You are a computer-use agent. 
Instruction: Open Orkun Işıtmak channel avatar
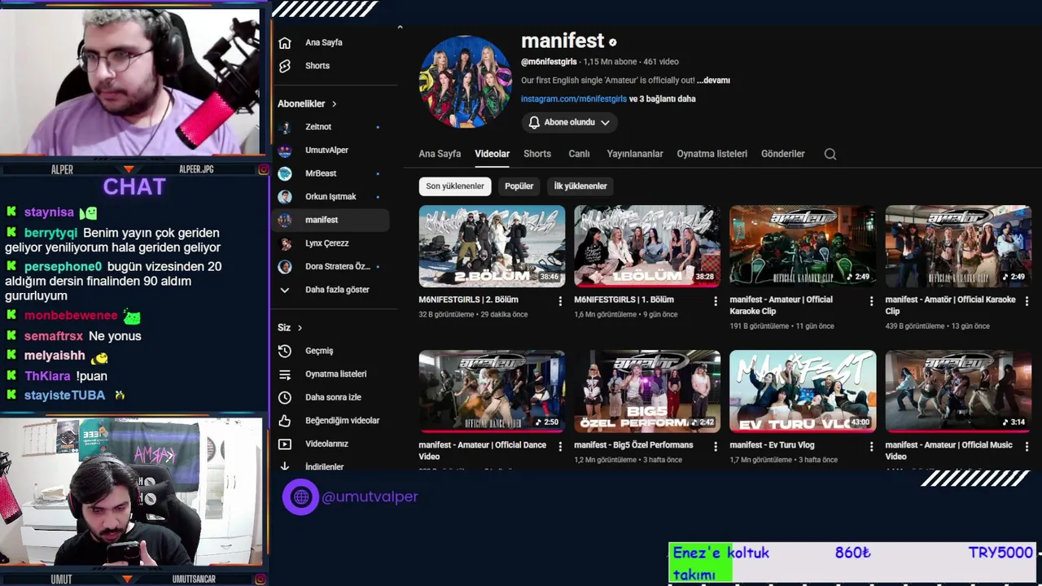coord(284,197)
